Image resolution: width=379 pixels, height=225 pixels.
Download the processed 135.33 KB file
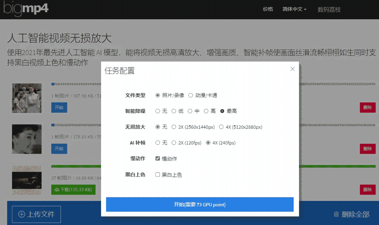click(x=73, y=190)
